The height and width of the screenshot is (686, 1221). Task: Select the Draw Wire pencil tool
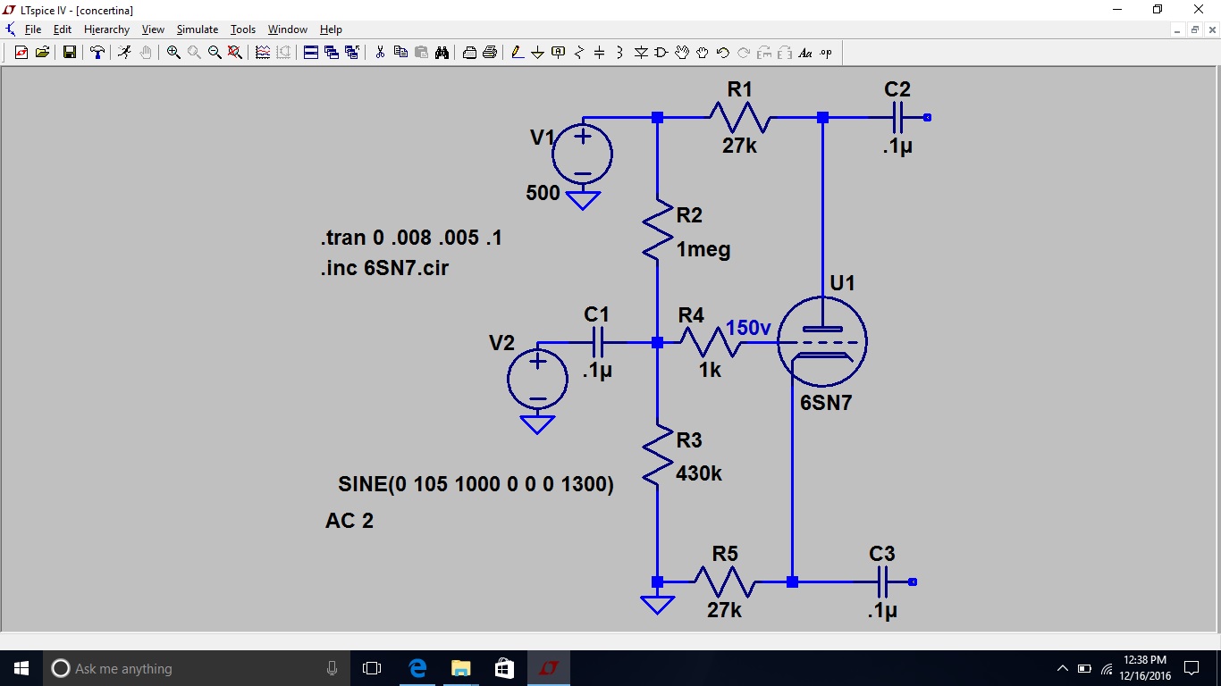518,53
